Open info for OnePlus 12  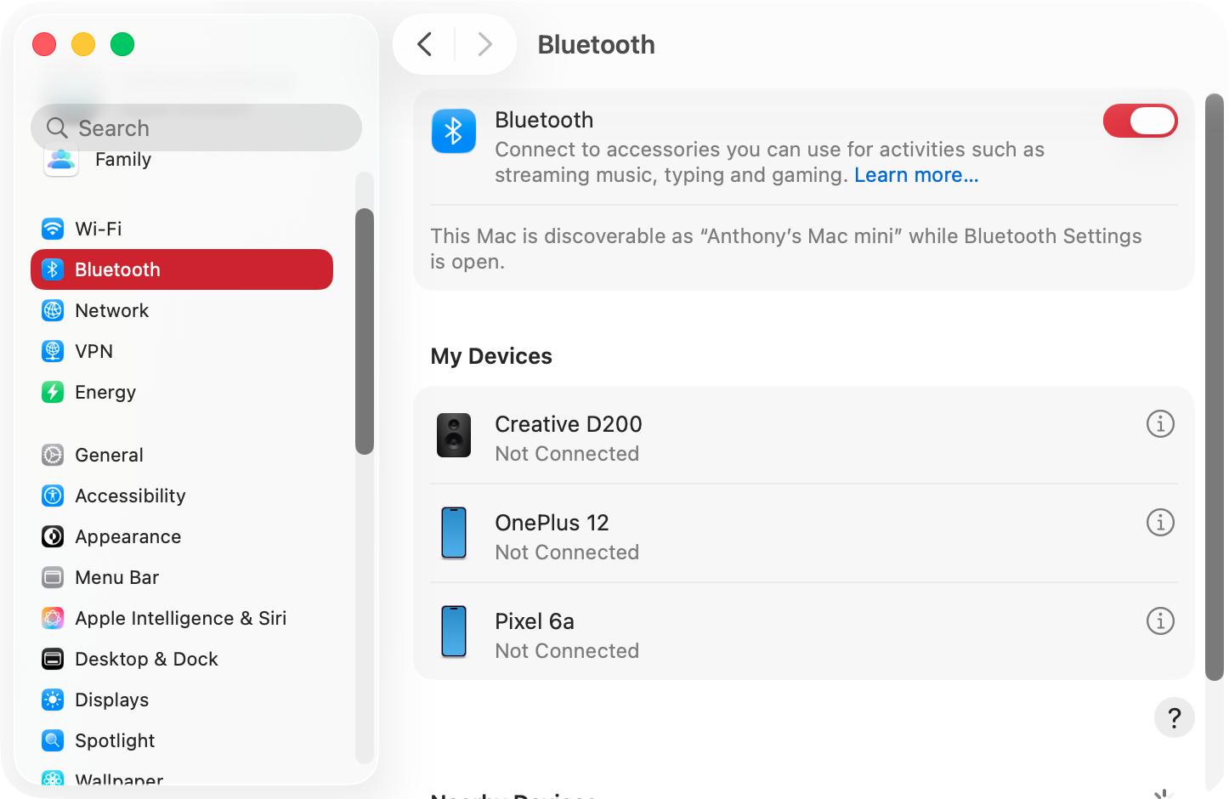pos(1160,522)
